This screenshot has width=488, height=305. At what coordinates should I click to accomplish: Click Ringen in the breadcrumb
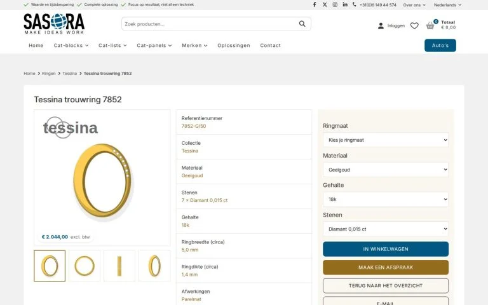[48, 74]
